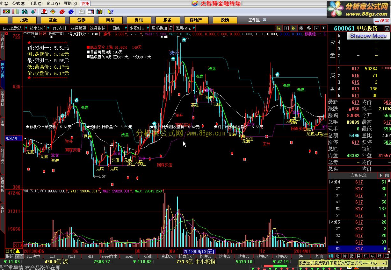
Task: Click the cursor help question icon
Action: point(110,11)
